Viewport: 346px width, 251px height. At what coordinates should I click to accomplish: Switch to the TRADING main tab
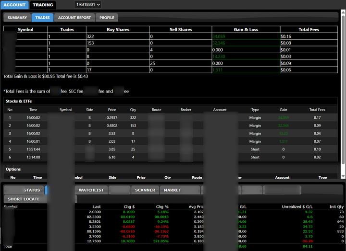click(x=43, y=5)
